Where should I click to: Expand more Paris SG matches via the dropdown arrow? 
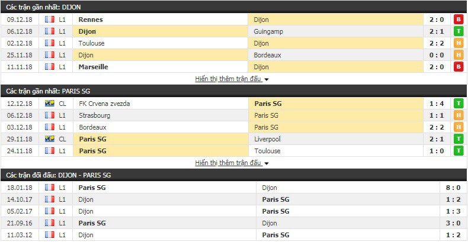click(x=266, y=163)
